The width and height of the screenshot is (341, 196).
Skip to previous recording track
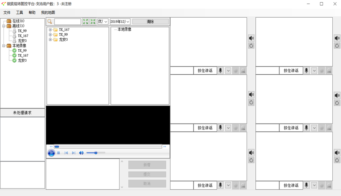click(66, 153)
